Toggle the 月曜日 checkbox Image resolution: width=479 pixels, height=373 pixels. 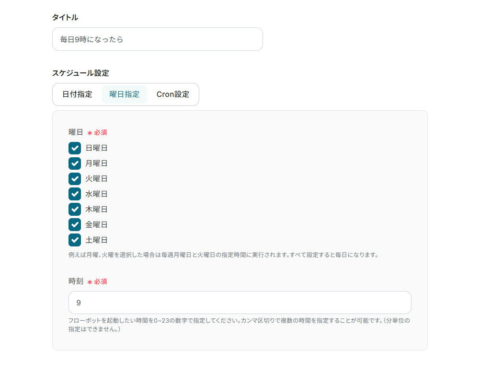tap(75, 163)
